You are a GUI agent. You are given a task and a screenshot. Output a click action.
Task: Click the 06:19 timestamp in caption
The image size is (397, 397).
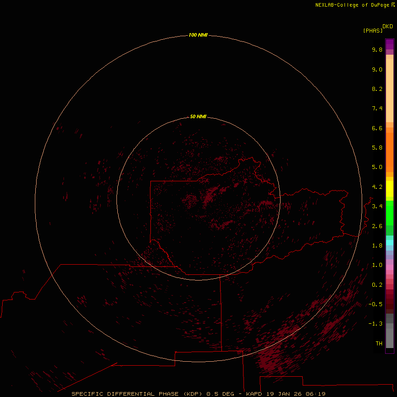(x=315, y=394)
